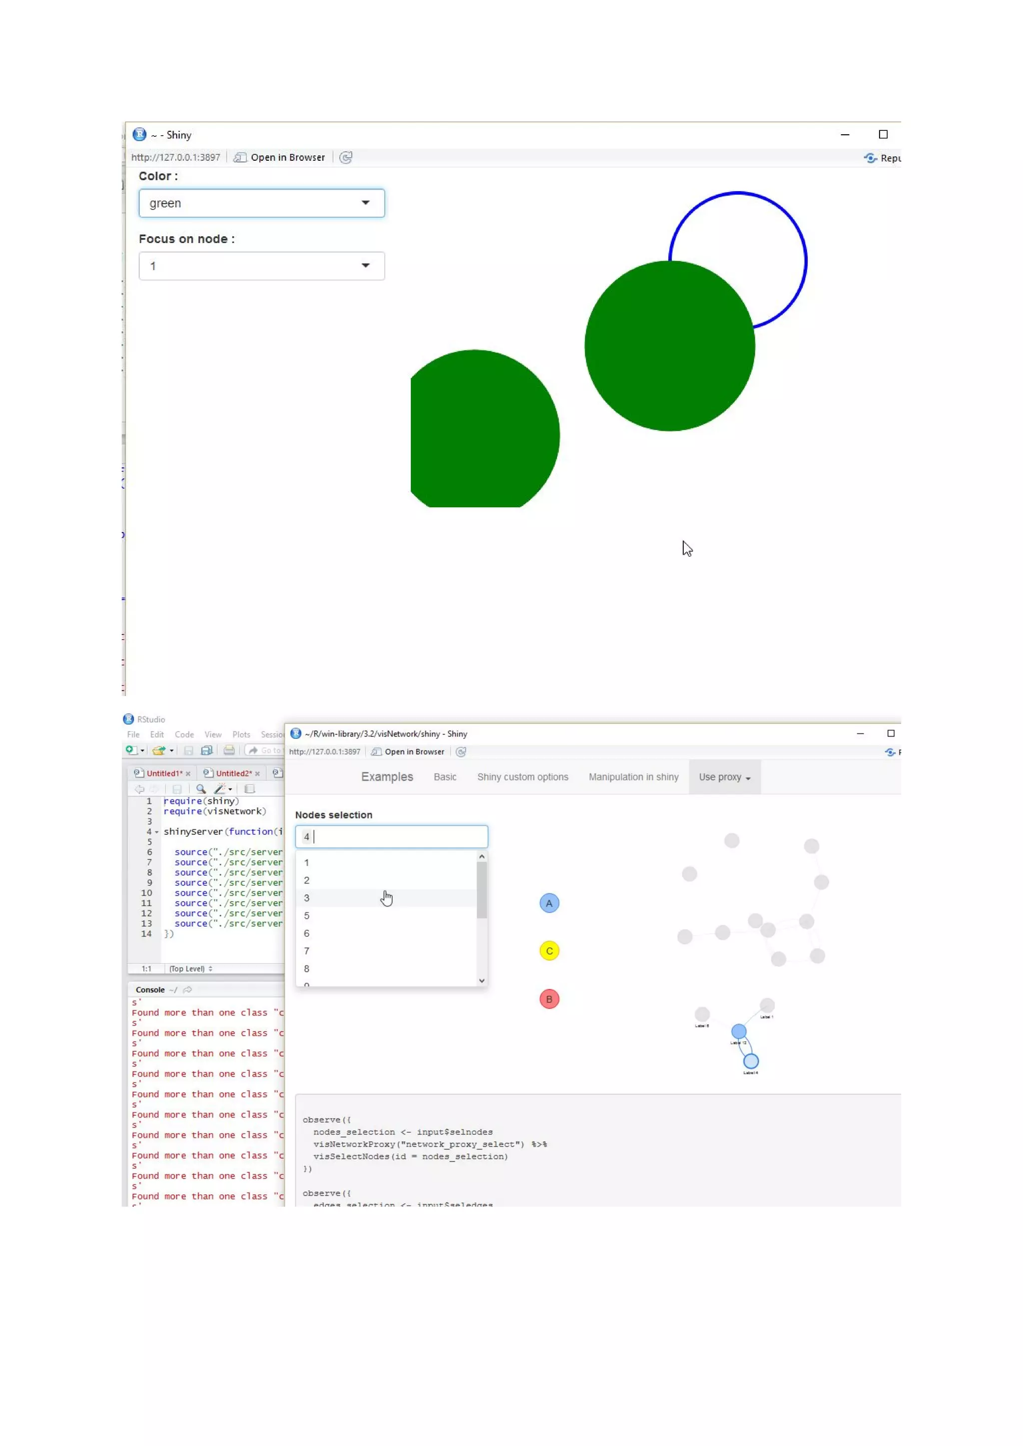Select option 5 in nodes list

pos(386,916)
